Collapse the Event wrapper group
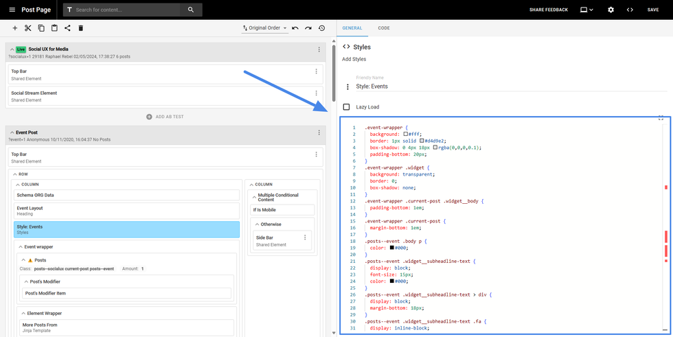This screenshot has width=673, height=337. coord(21,247)
